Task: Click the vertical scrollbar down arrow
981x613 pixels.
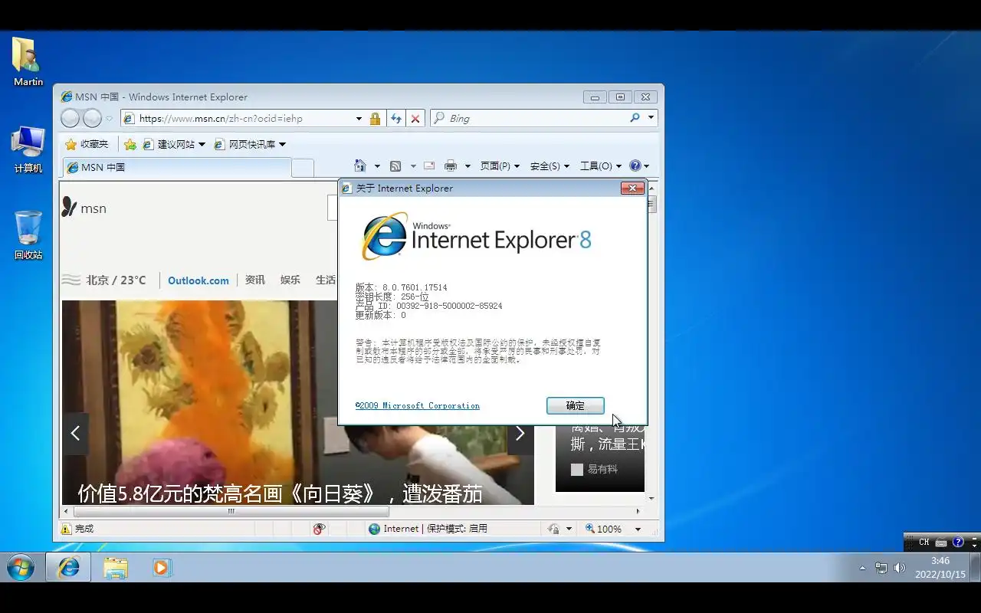Action: click(652, 499)
